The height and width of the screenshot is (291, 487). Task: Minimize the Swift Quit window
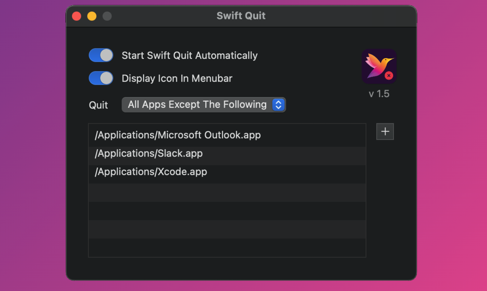(x=92, y=16)
